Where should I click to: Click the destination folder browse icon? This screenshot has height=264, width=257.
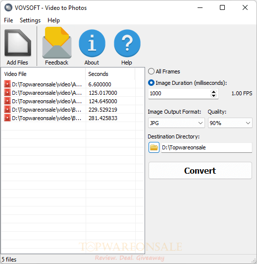coord(154,147)
